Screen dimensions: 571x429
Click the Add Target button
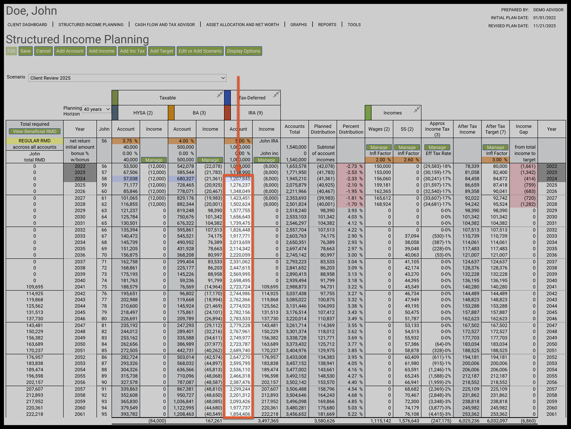(162, 51)
